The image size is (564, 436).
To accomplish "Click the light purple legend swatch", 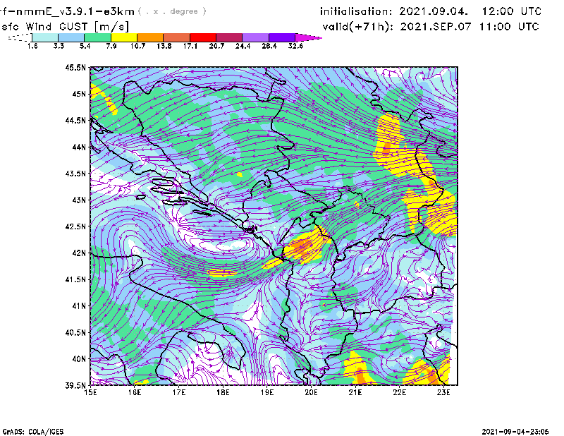I will (x=256, y=37).
